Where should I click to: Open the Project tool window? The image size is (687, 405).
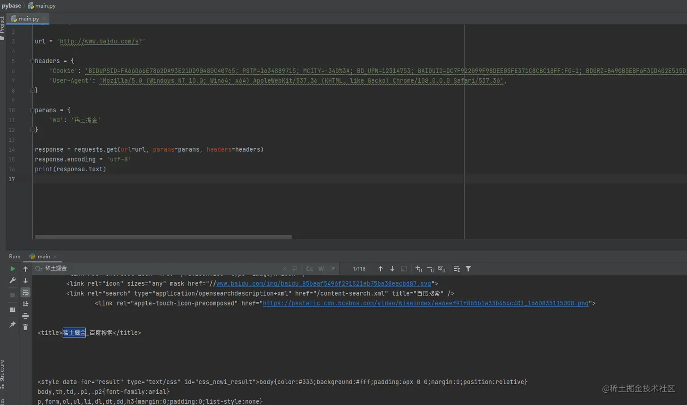(2, 28)
